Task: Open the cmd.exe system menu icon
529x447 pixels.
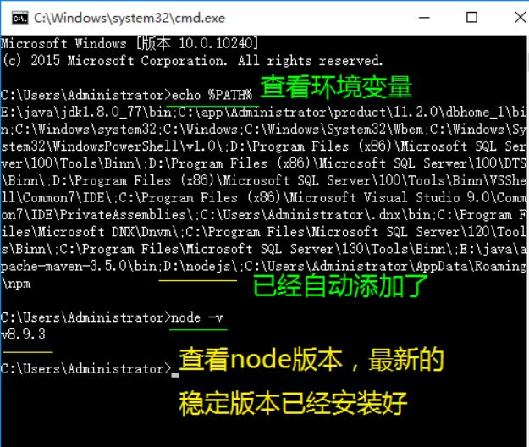Action: [x=19, y=18]
